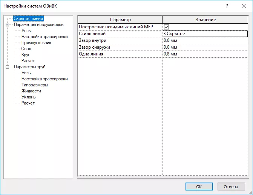Image resolution: width=253 pixels, height=195 pixels.
Task: Close the ОВиВК settings dialog
Action: [244, 6]
